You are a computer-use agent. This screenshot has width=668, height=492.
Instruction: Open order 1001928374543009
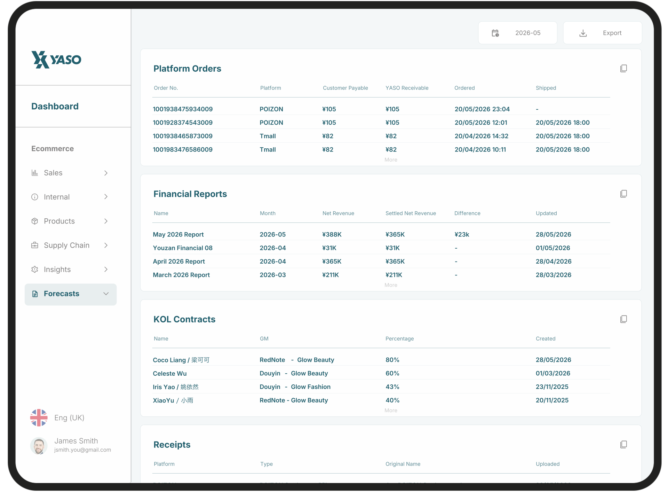click(x=183, y=123)
